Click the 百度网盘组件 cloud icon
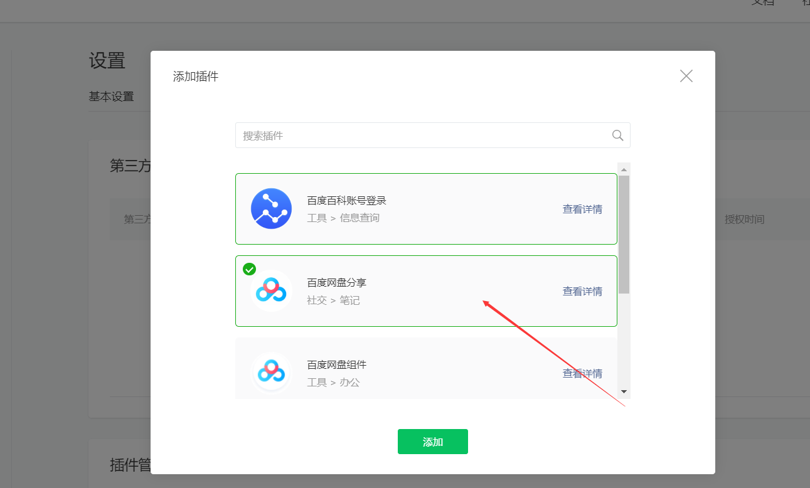This screenshot has height=488, width=810. point(271,373)
